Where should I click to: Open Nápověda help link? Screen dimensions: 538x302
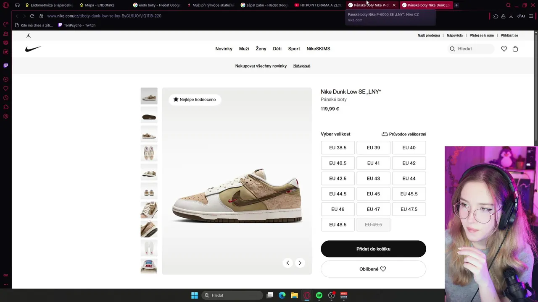(455, 36)
